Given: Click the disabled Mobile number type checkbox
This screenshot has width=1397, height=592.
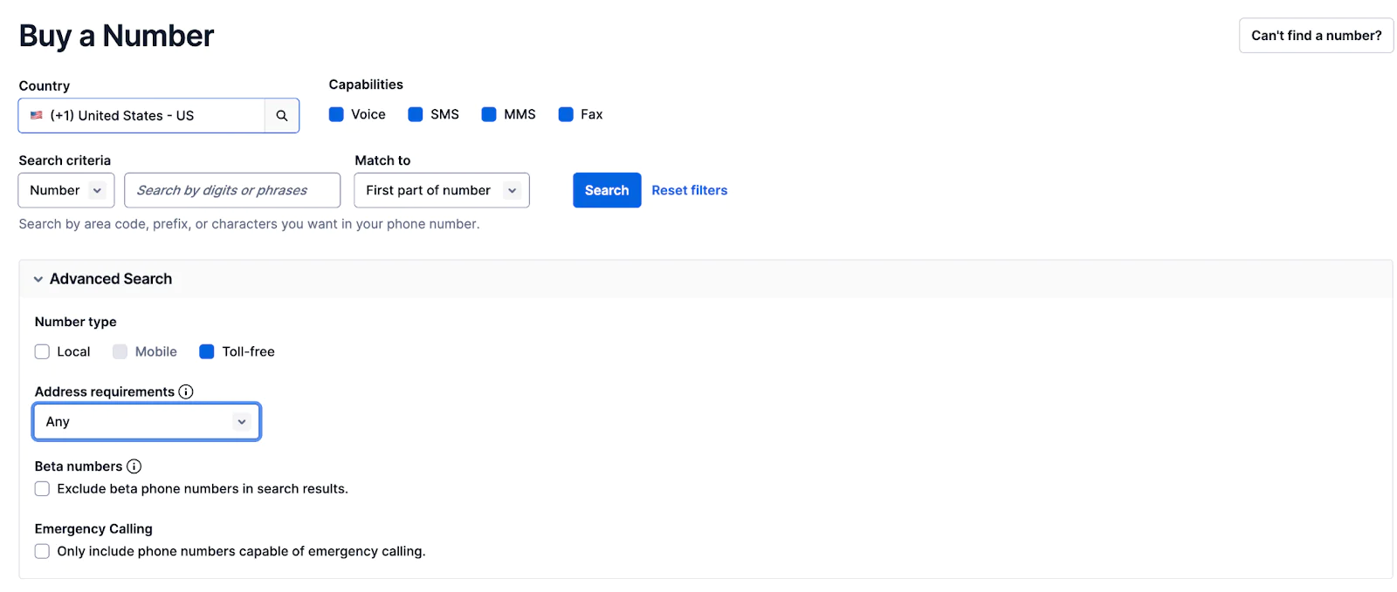Looking at the screenshot, I should (x=120, y=351).
